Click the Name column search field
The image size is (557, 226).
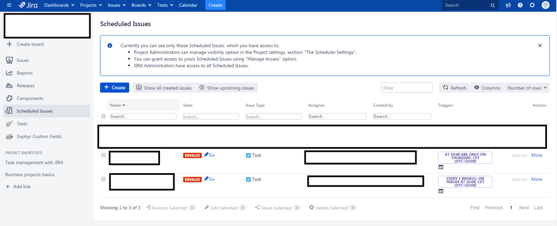tap(143, 116)
